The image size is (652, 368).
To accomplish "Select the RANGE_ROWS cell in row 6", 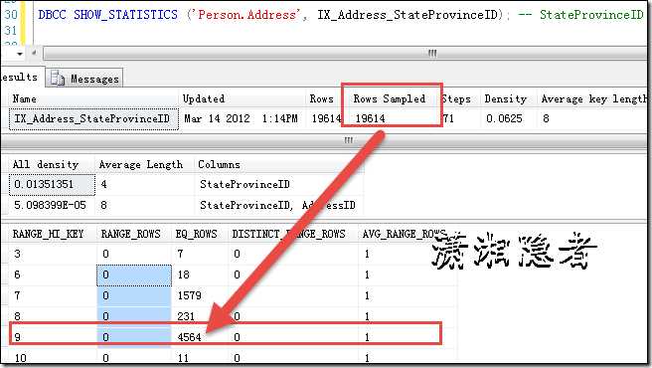I will pos(134,275).
